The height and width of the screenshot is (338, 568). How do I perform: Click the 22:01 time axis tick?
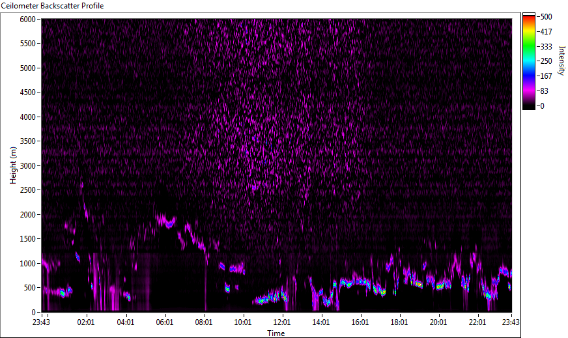click(x=477, y=322)
